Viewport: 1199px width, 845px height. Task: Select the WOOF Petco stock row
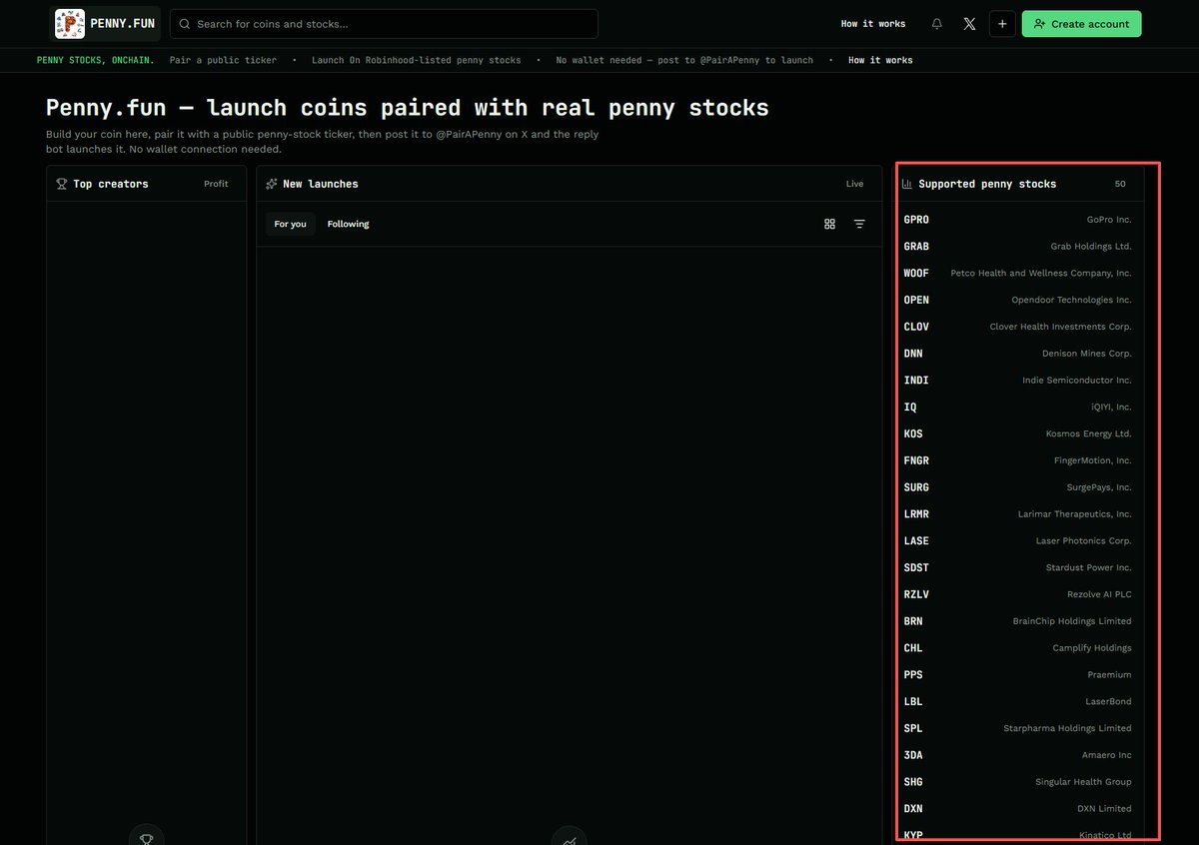[x=1017, y=273]
